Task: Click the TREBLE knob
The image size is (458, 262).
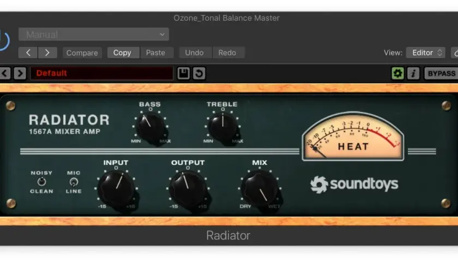Action: point(222,128)
